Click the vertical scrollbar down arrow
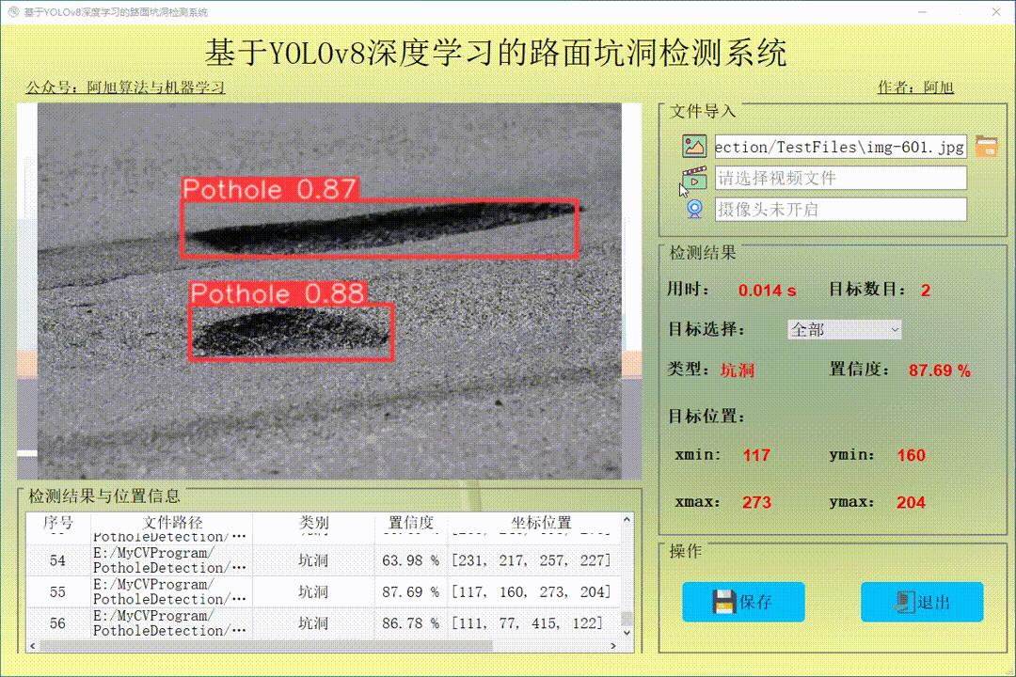Screen dimensions: 1016x677 click(x=626, y=635)
